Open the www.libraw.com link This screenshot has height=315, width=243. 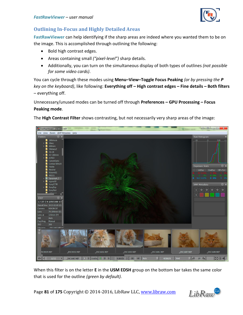coord(158,292)
